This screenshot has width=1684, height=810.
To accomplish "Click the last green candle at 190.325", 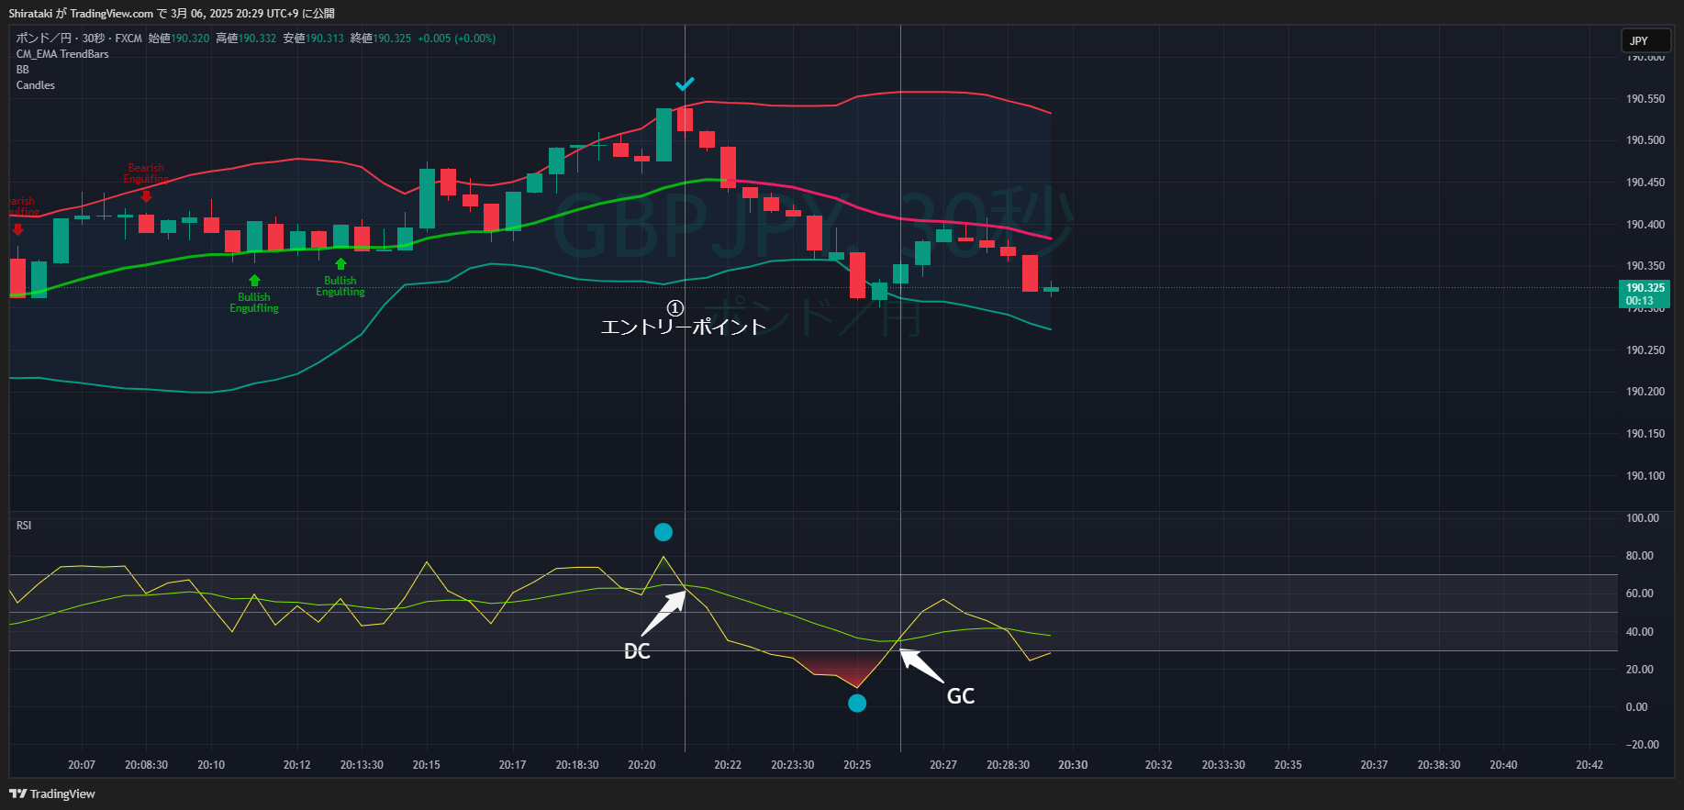I will [1051, 289].
